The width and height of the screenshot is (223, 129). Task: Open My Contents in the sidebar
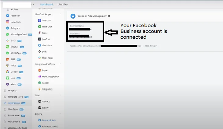(x=14, y=122)
